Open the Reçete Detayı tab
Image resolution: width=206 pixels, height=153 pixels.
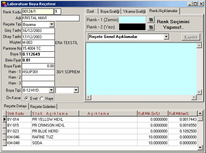click(15, 106)
